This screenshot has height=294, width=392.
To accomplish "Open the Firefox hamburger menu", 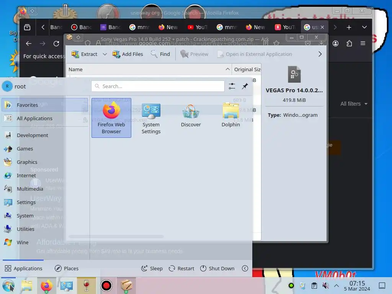I will click(x=363, y=44).
